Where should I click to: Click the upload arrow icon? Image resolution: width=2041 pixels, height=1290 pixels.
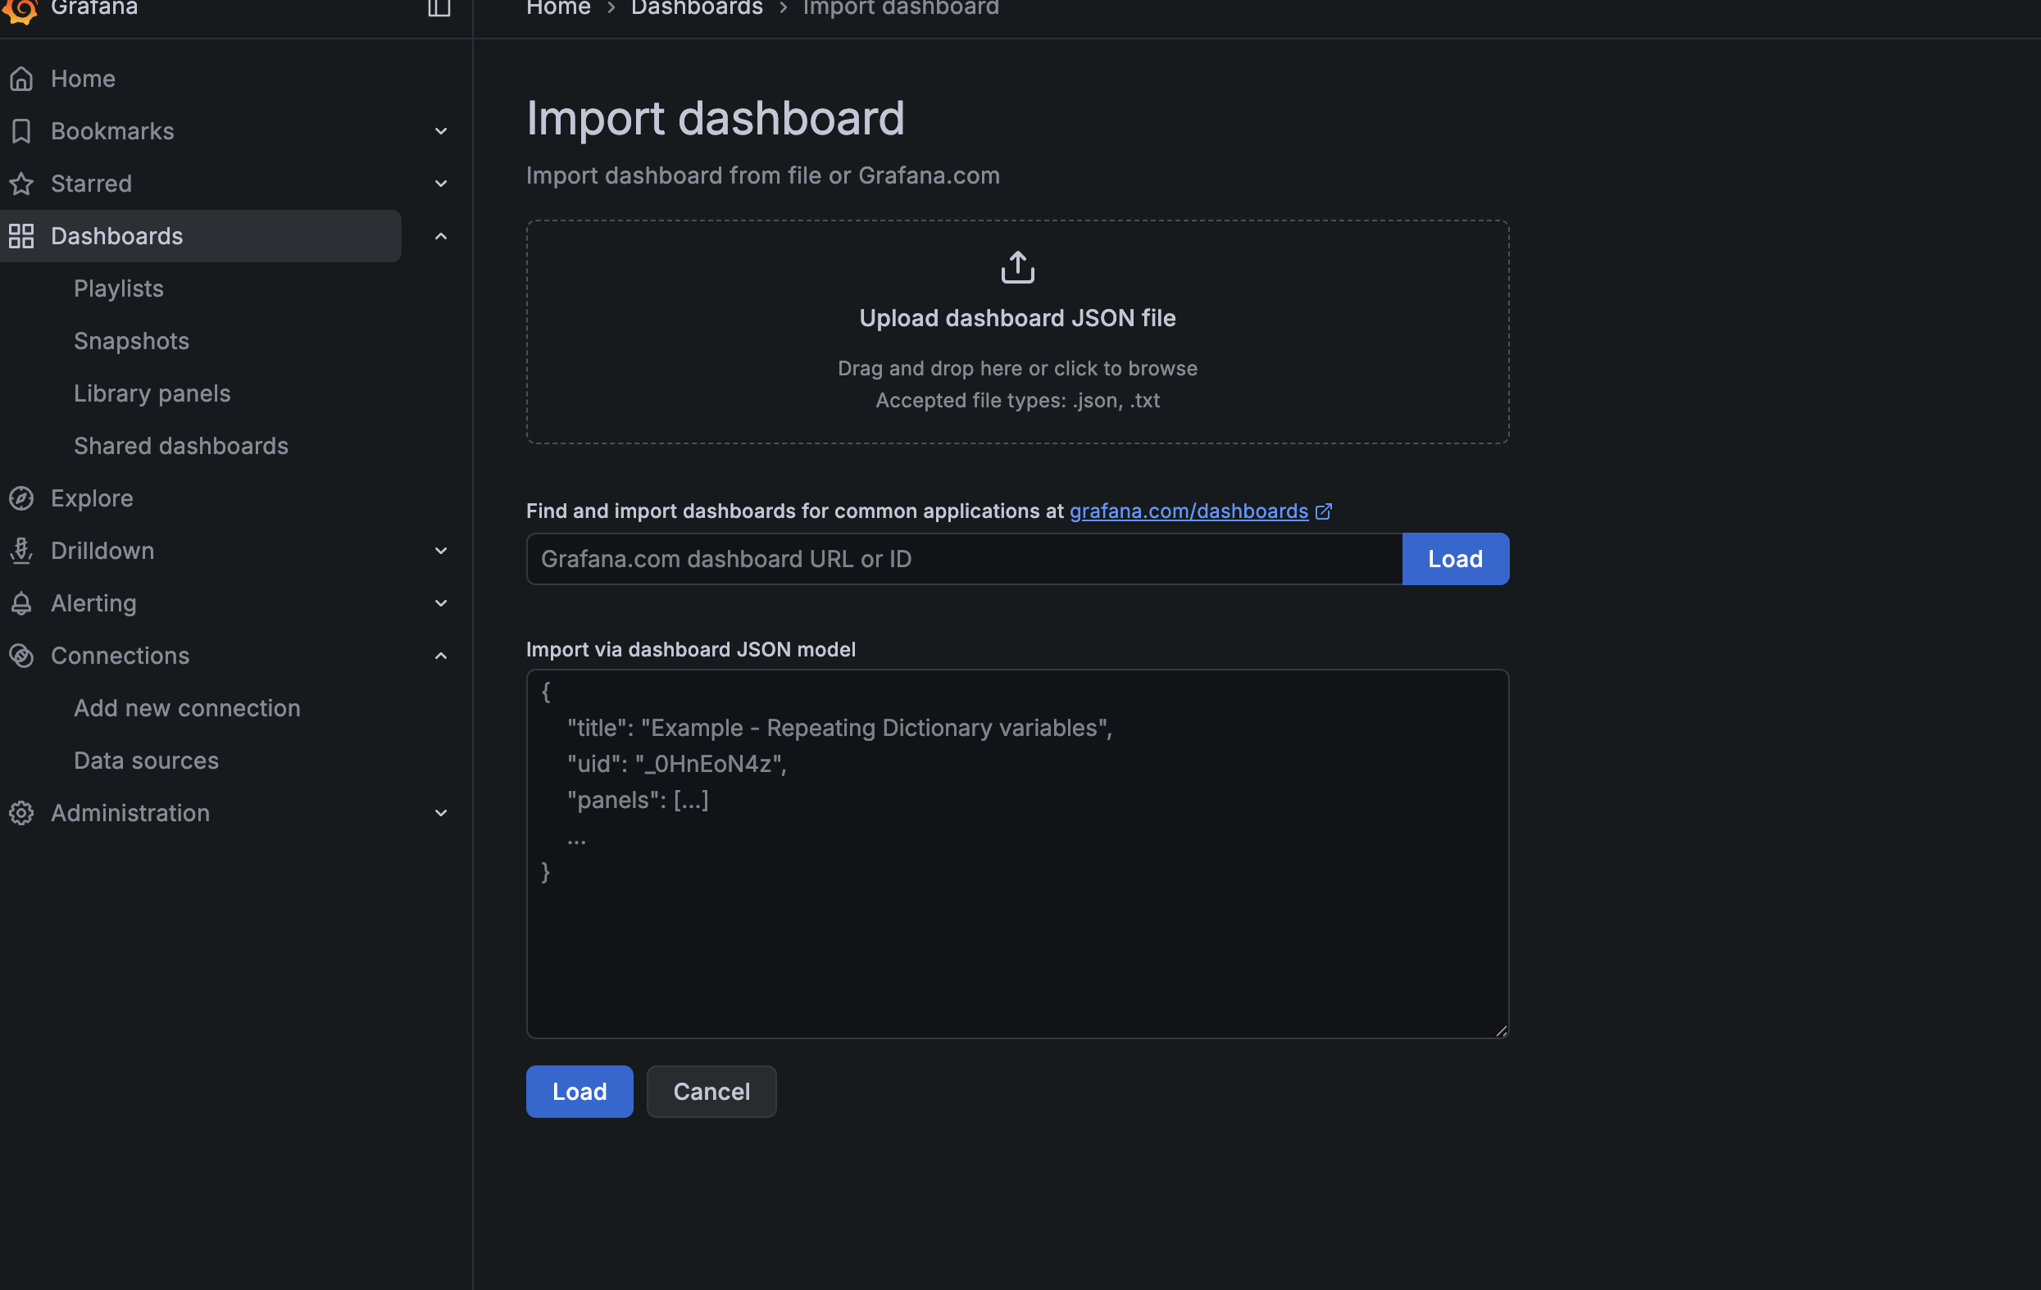[1017, 268]
